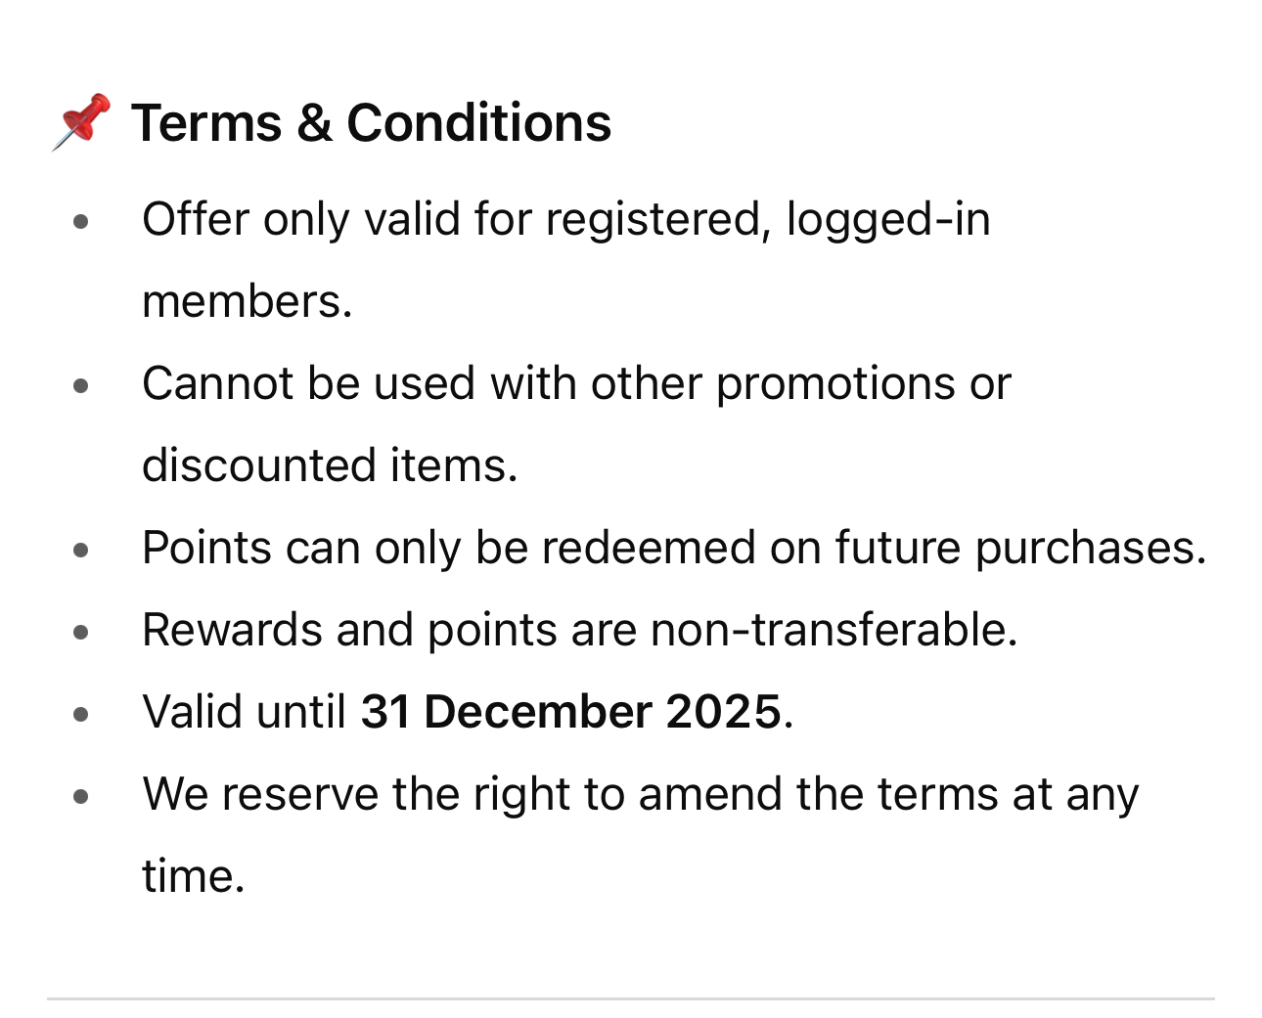Click the "discounted items." text
The image size is (1262, 1018).
[330, 465]
